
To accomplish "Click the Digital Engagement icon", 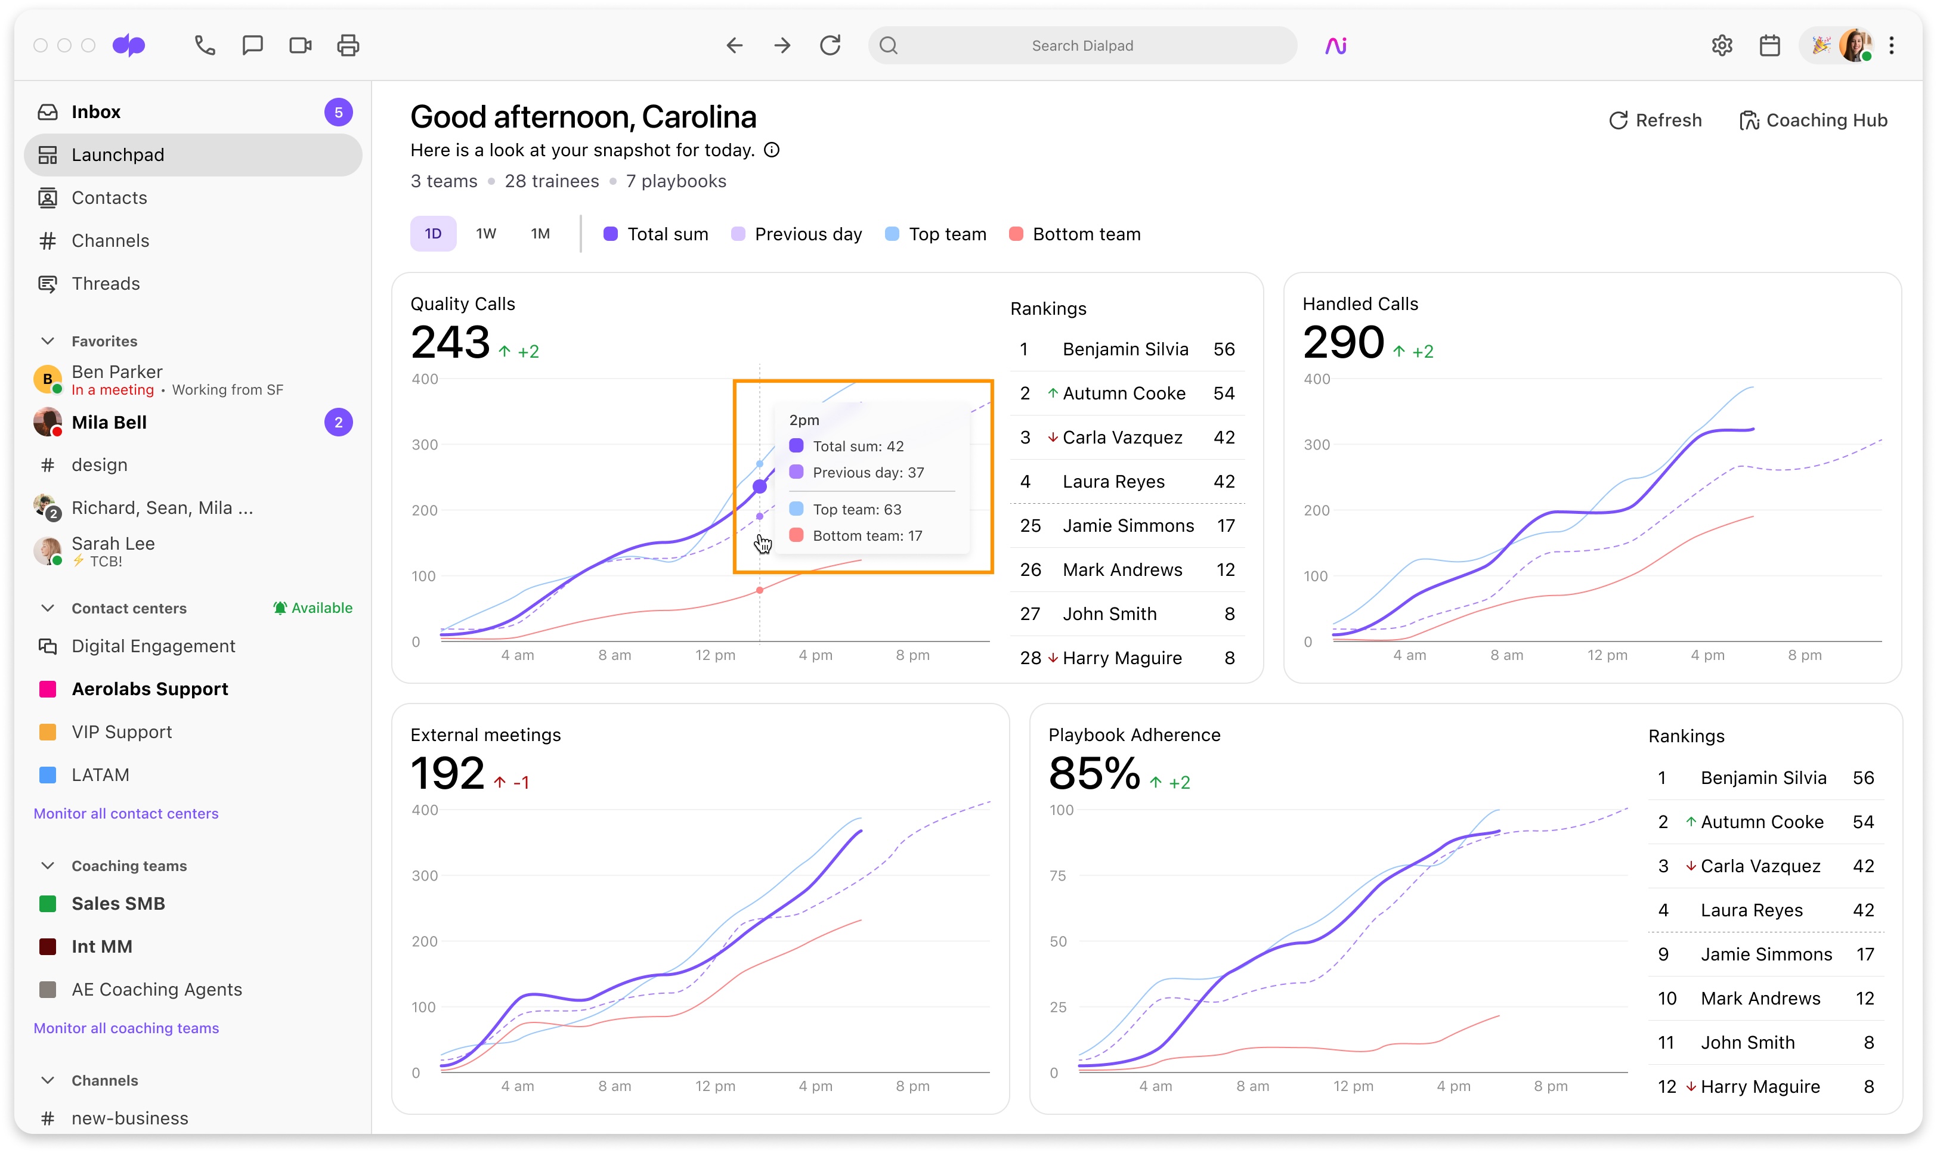I will point(47,646).
